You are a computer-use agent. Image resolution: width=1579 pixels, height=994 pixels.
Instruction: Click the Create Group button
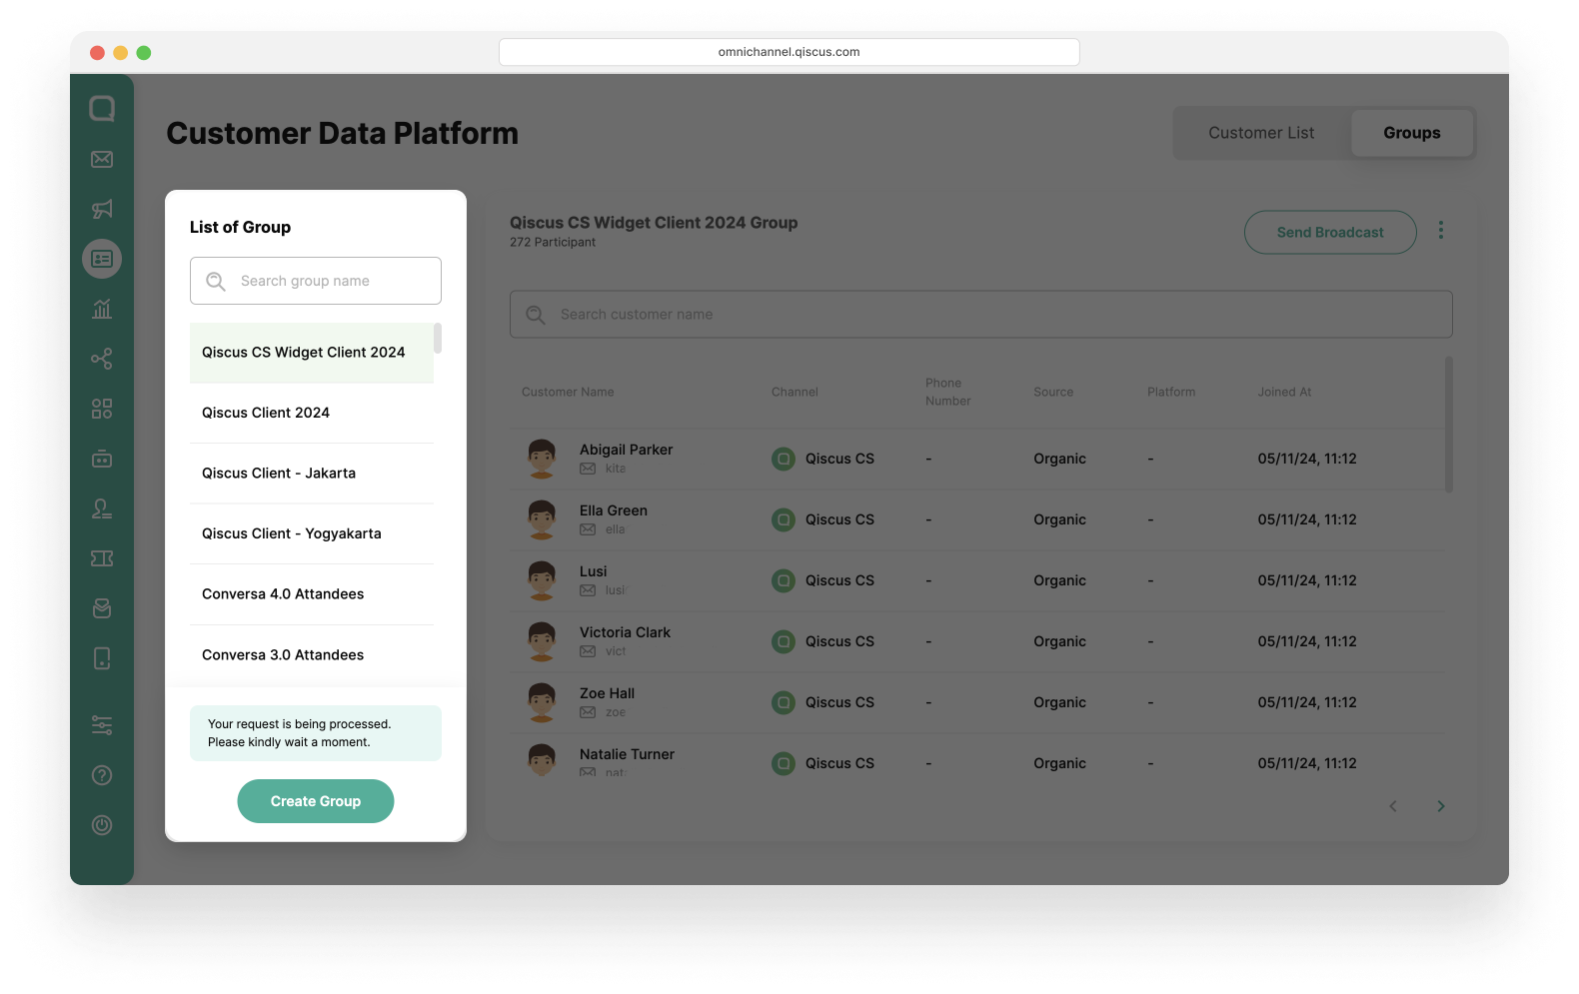(x=316, y=801)
